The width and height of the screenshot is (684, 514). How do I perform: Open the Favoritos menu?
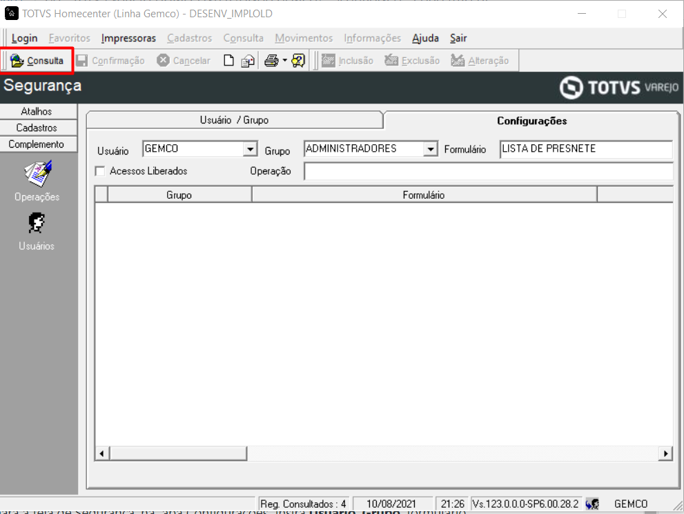[69, 39]
